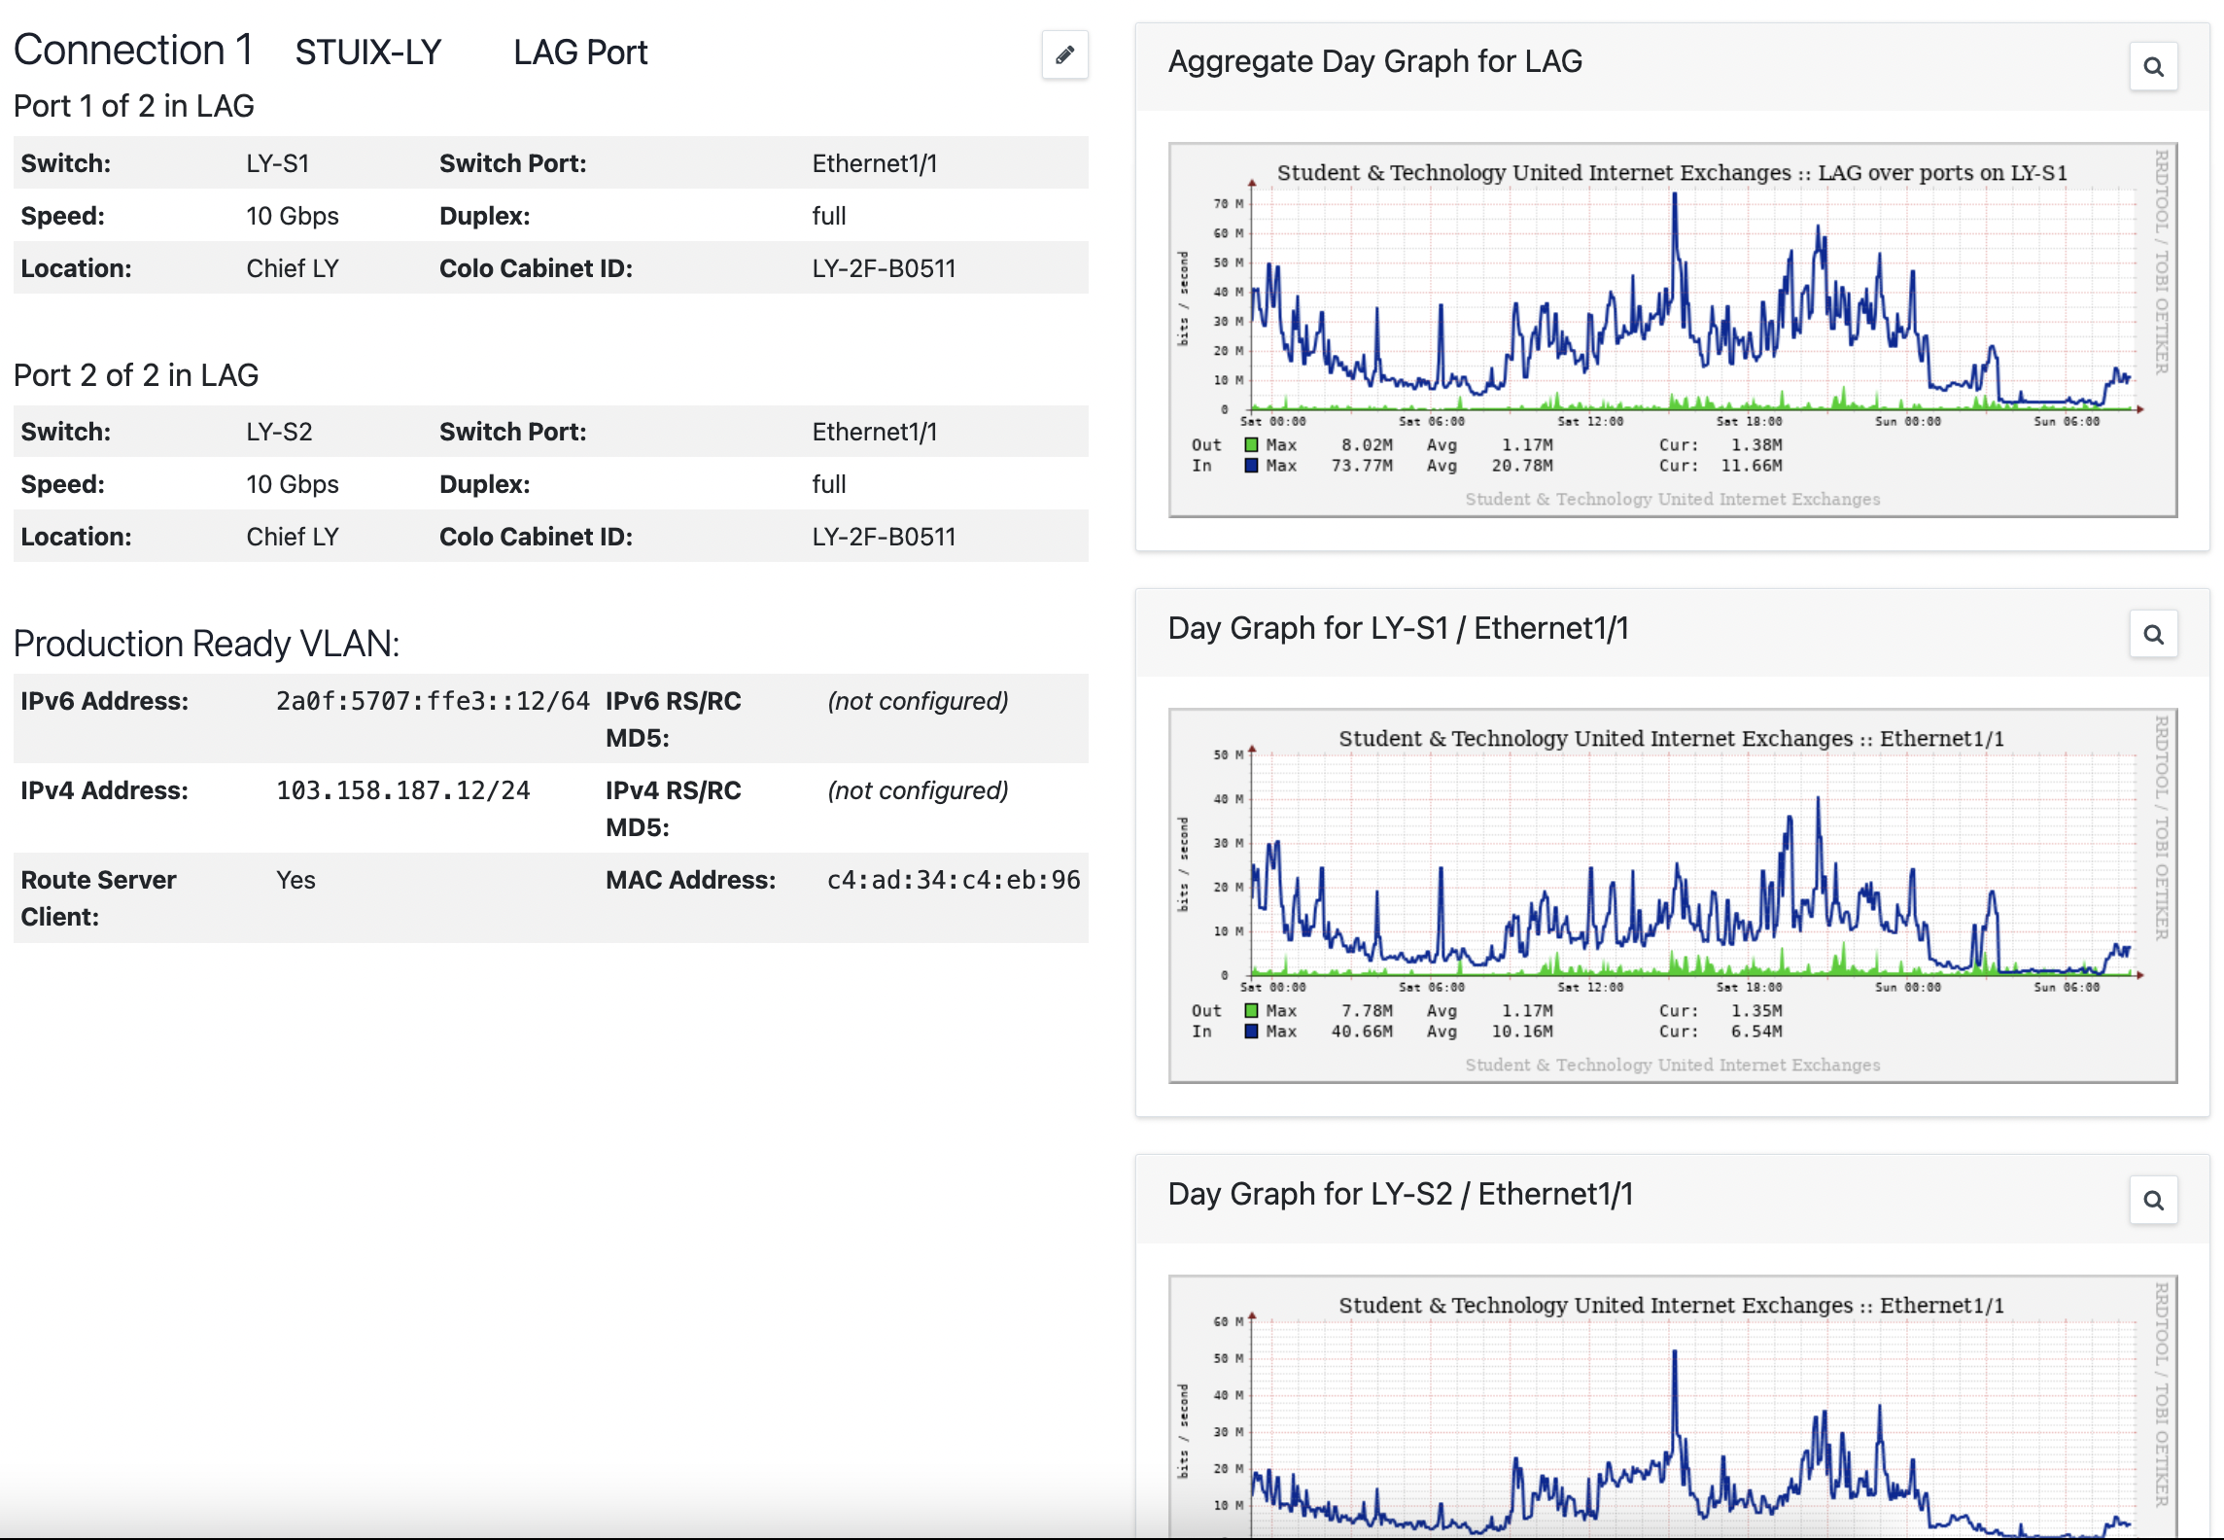Click the LAG Port label in header
This screenshot has width=2224, height=1540.
580,52
